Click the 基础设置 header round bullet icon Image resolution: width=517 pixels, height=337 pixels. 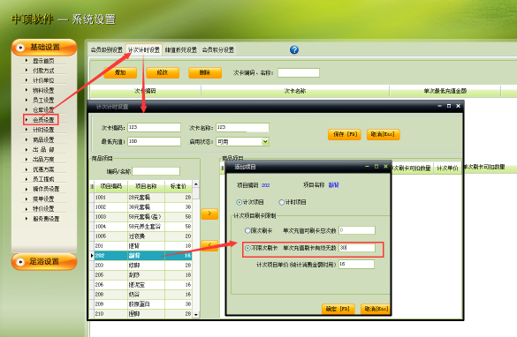pos(20,48)
